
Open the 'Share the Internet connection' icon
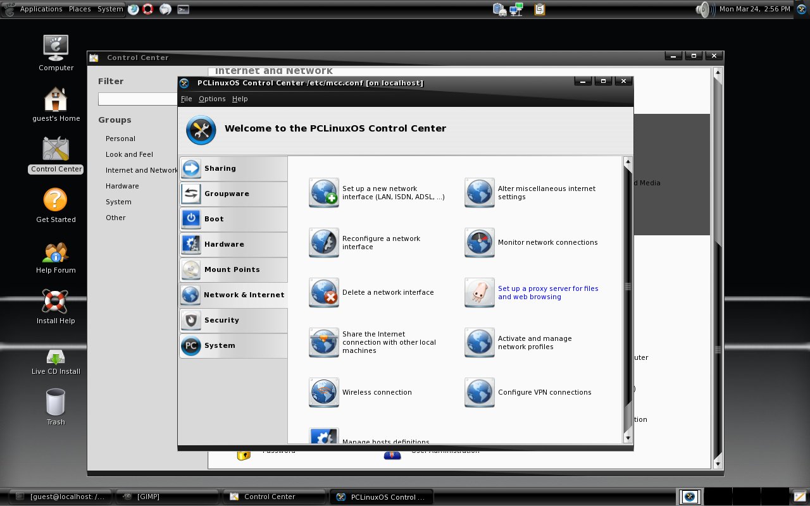point(324,342)
